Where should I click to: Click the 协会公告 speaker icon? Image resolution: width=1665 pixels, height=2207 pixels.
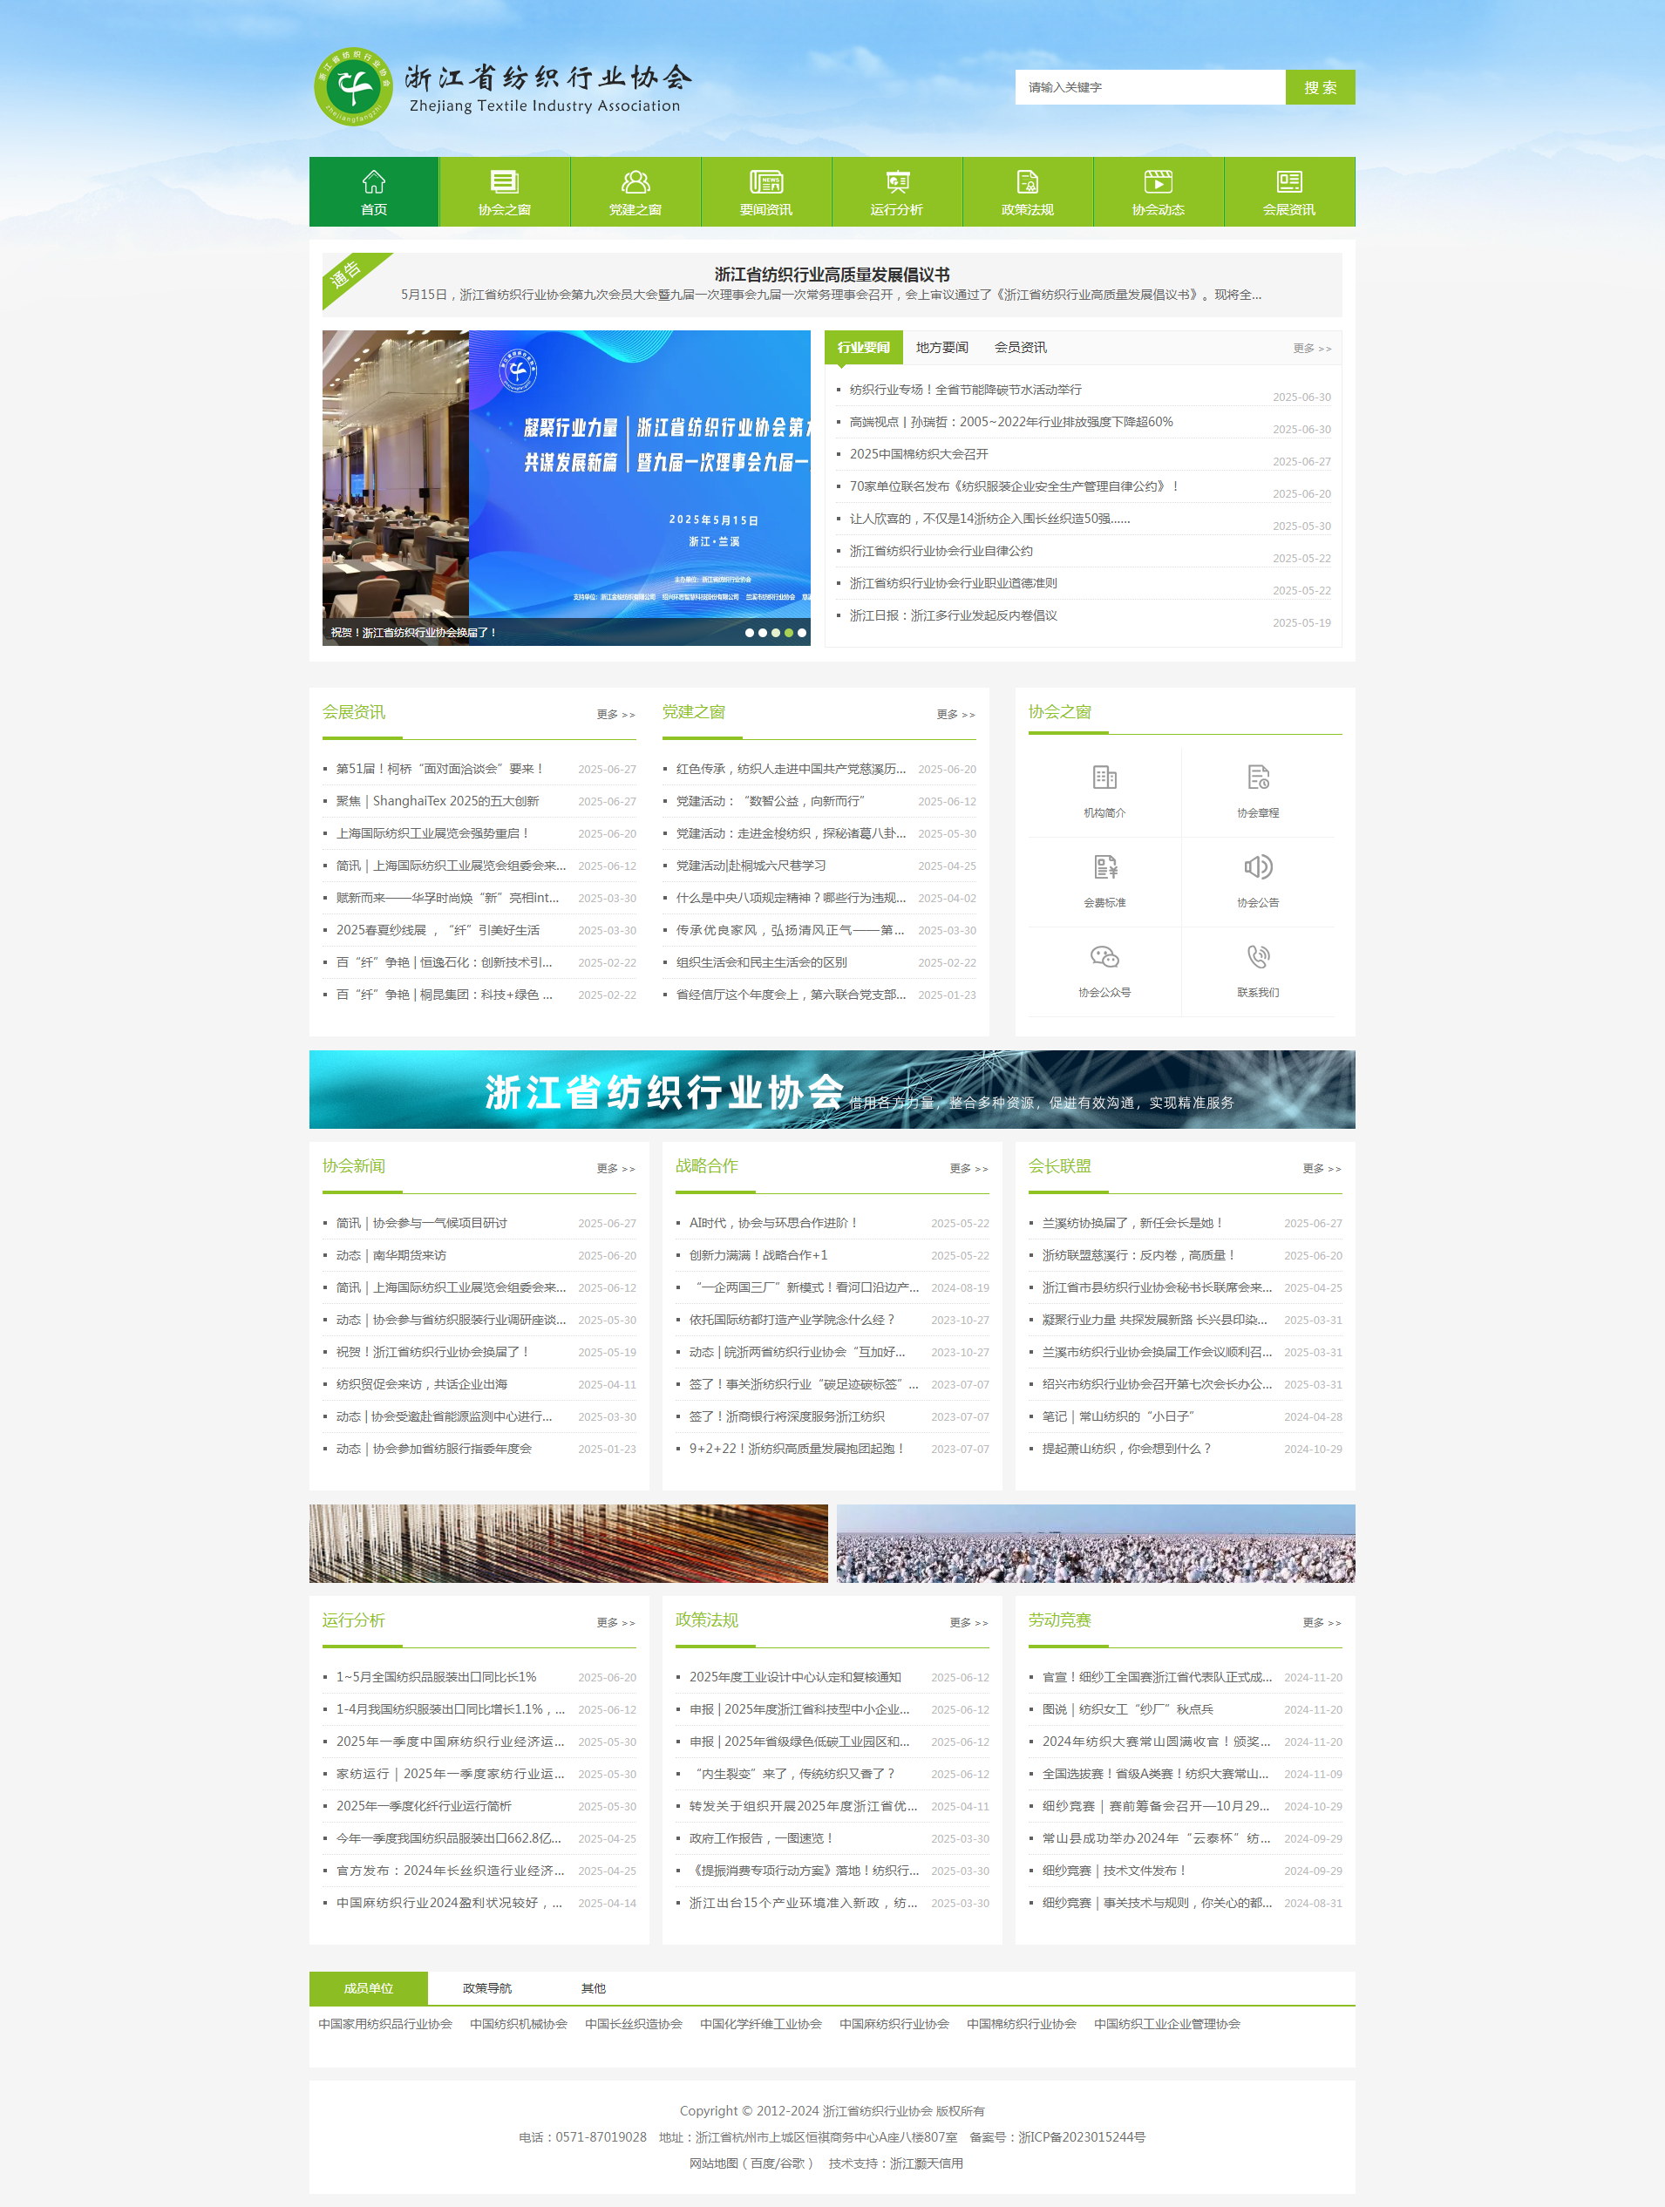[x=1258, y=867]
